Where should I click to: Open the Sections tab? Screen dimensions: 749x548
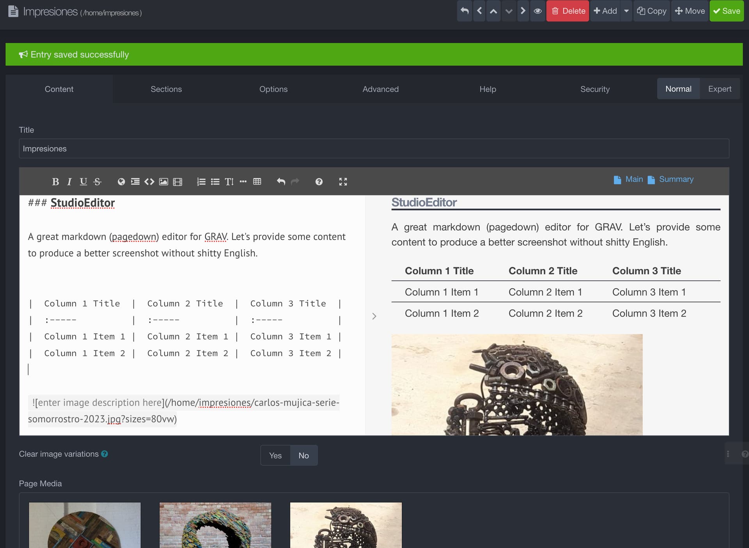[x=166, y=89]
